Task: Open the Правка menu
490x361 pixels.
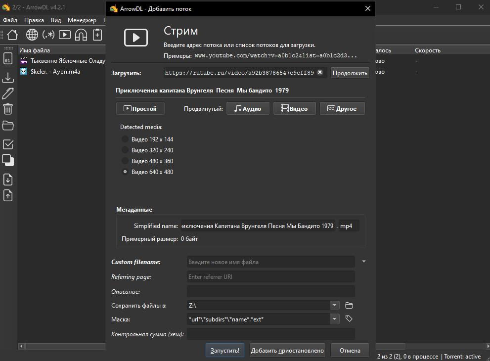Action: click(x=34, y=20)
